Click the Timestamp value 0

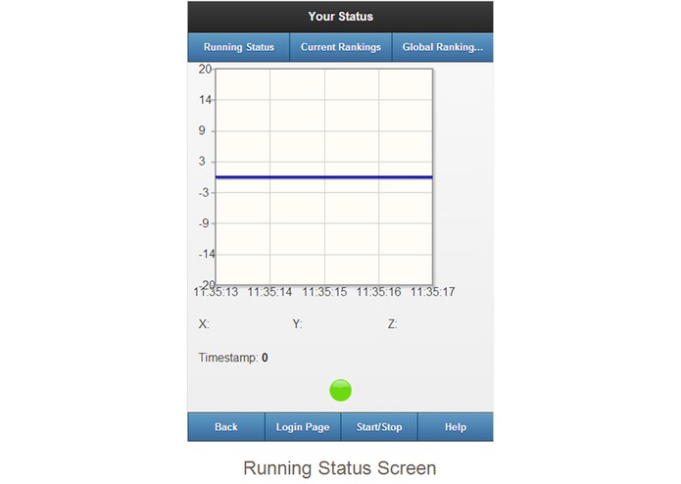(x=265, y=358)
